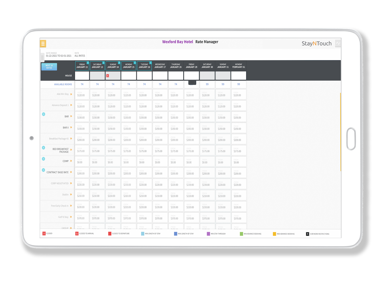381x281 pixels.
Task: Click available rooms 74 under January 22
Action: (x=82, y=84)
